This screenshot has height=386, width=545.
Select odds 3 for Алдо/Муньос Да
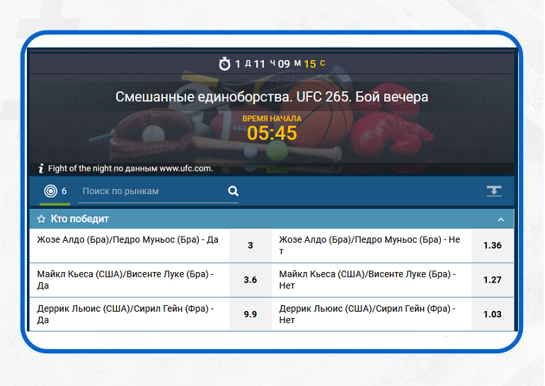[x=251, y=246]
